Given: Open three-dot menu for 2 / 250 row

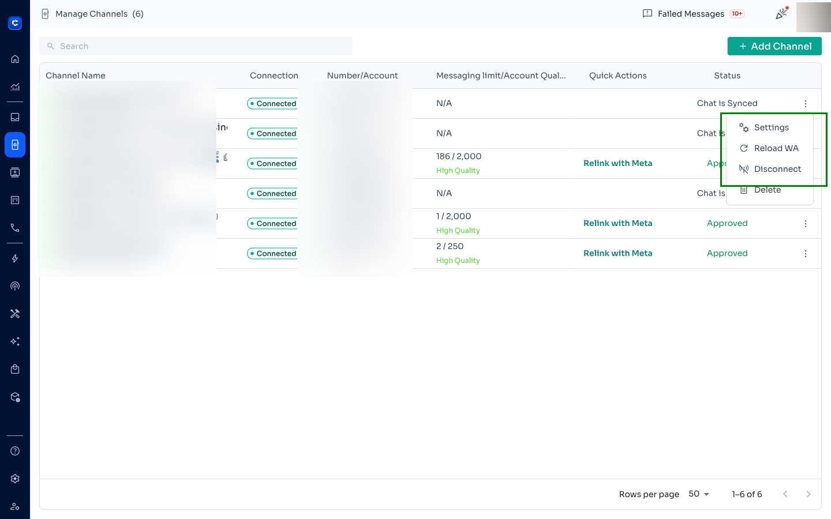Looking at the screenshot, I should coord(806,254).
